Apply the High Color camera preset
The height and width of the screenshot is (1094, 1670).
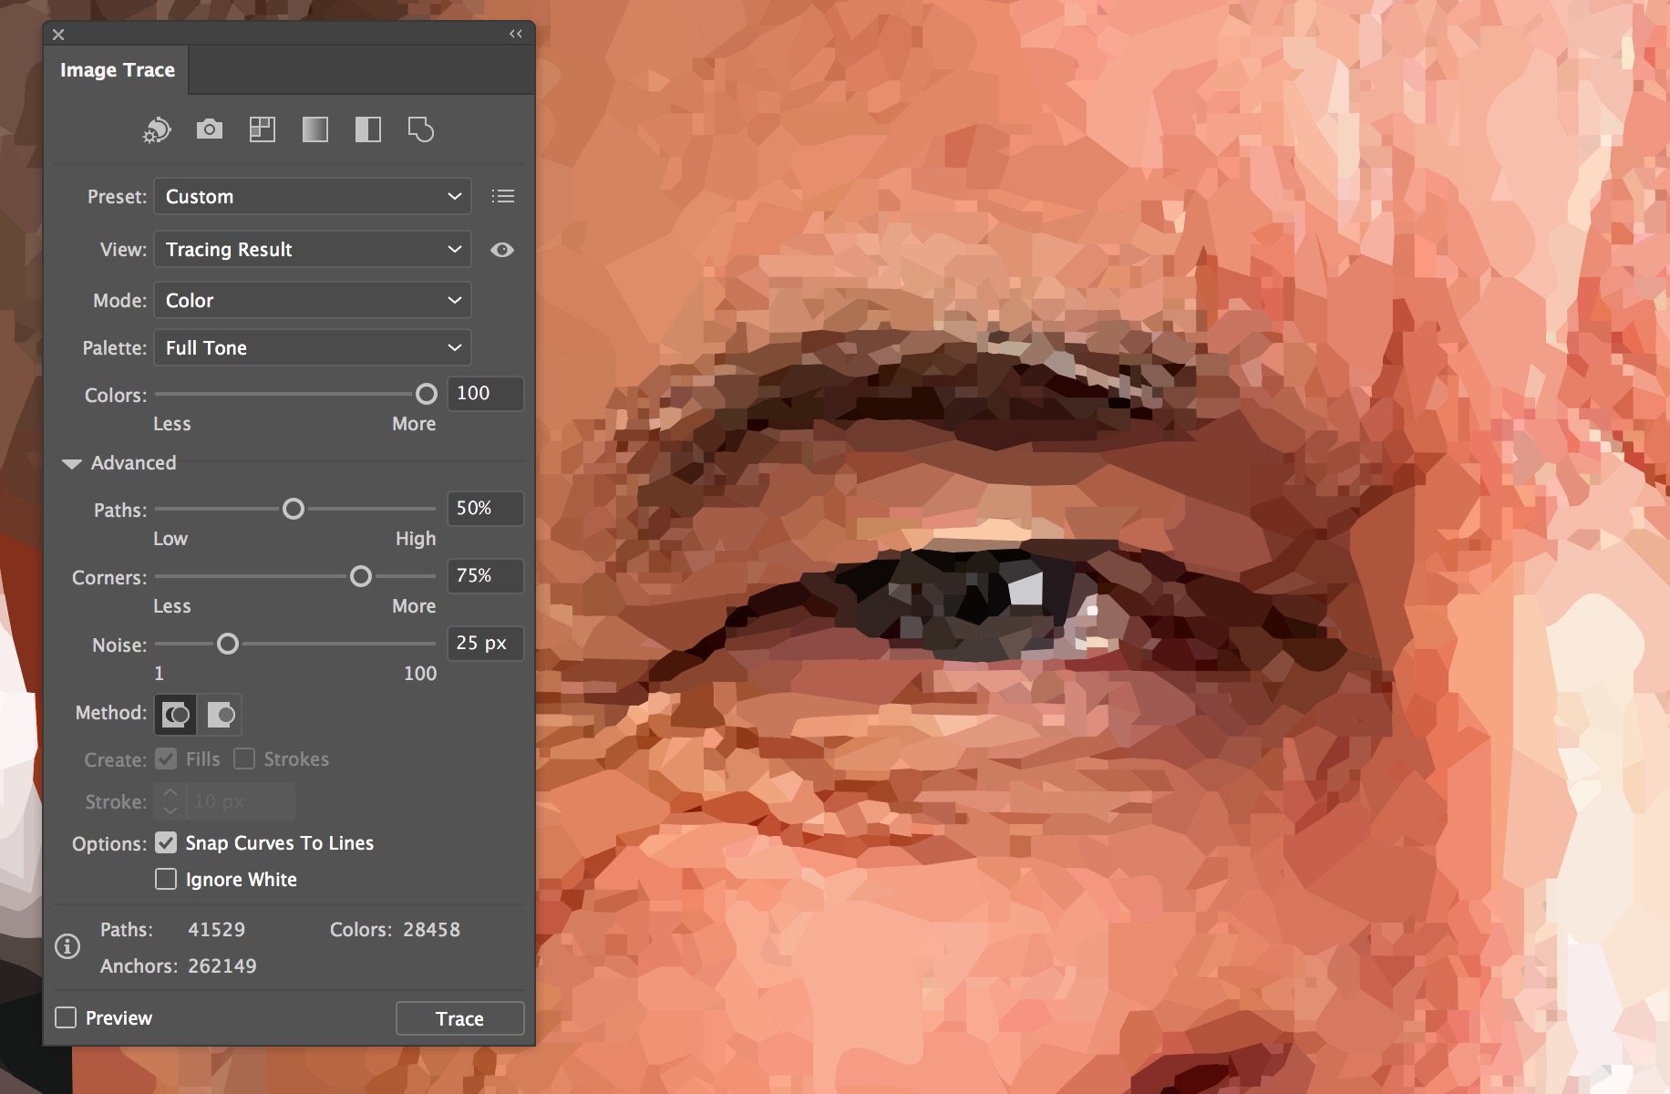point(210,129)
